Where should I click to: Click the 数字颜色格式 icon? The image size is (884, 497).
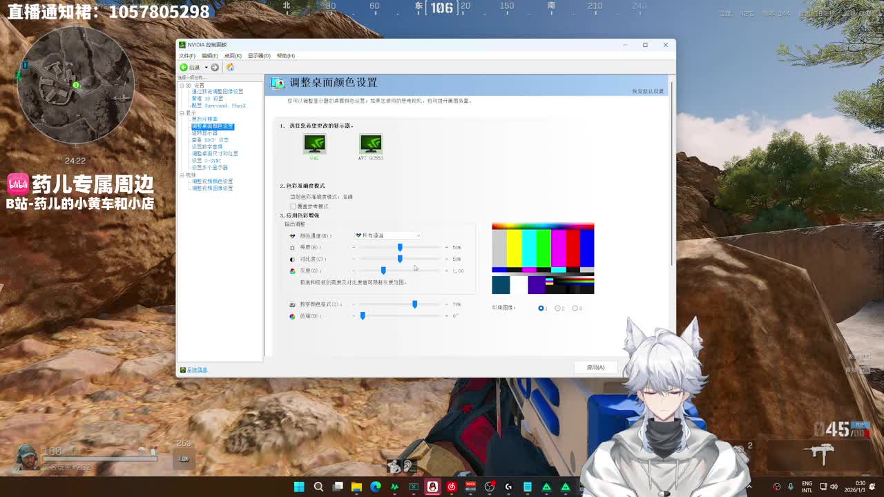(x=292, y=304)
